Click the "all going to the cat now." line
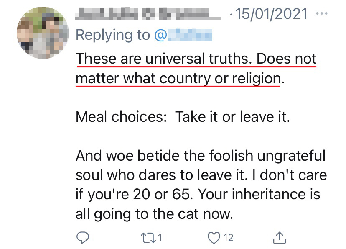 [153, 214]
